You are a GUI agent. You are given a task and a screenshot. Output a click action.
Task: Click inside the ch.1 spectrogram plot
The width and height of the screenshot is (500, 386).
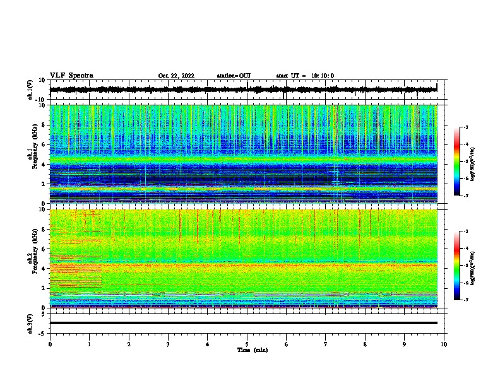(244, 154)
